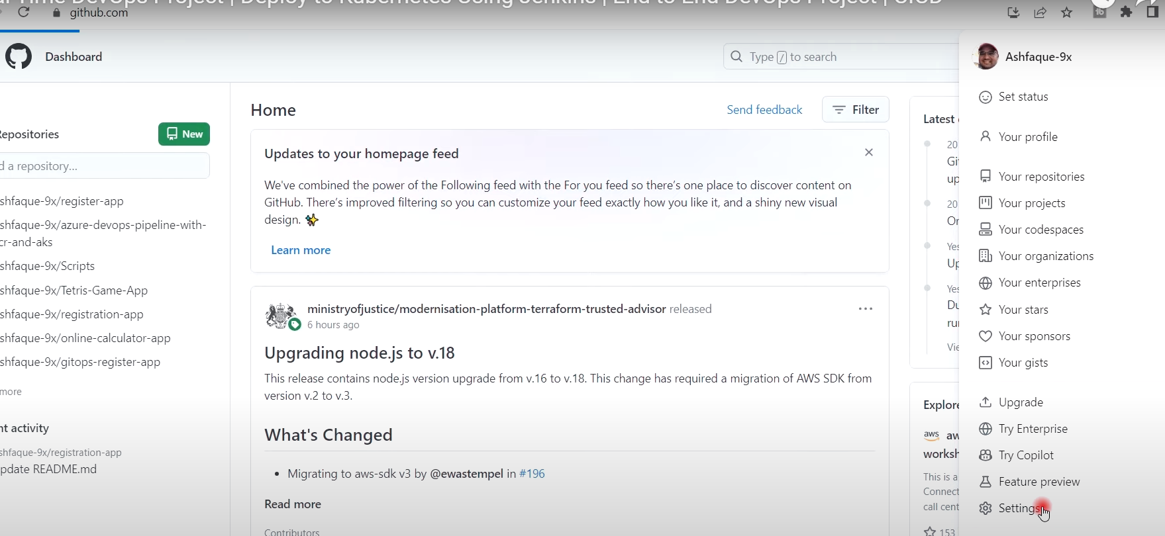This screenshot has width=1165, height=536.
Task: Open the browser extensions puzzle icon
Action: (x=1126, y=12)
